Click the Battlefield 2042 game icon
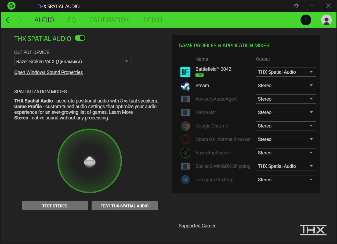This screenshot has width=337, height=244. (x=185, y=72)
